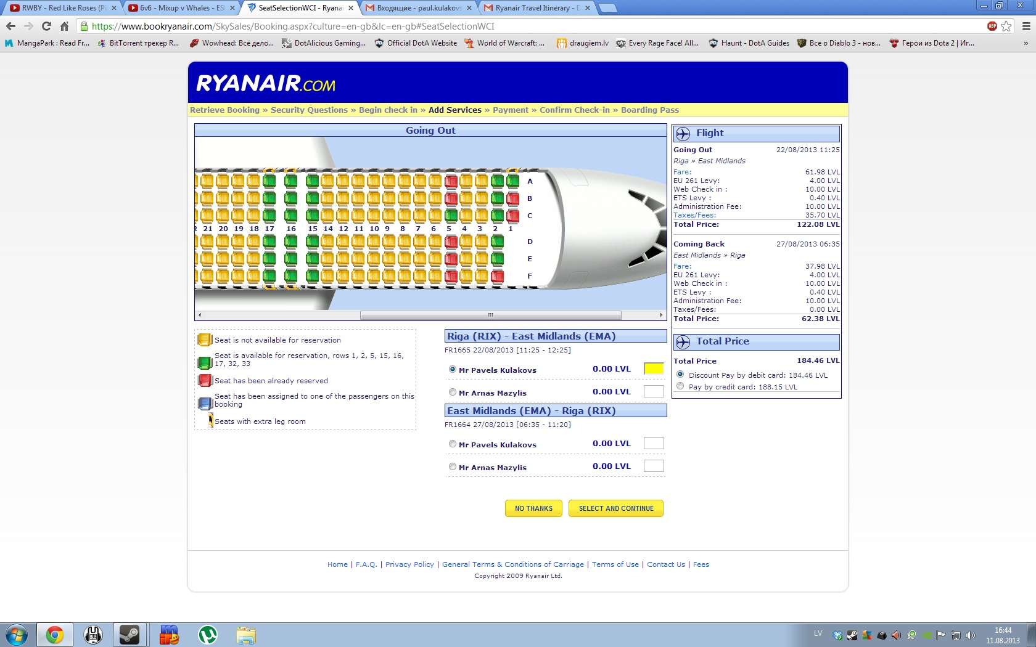
Task: Click the Dropbox tray icon
Action: pos(837,635)
